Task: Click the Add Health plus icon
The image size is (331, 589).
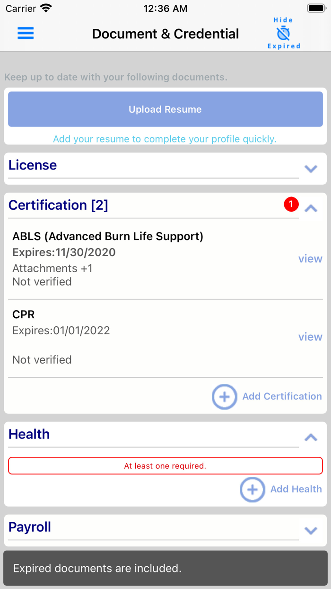Action: [252, 490]
